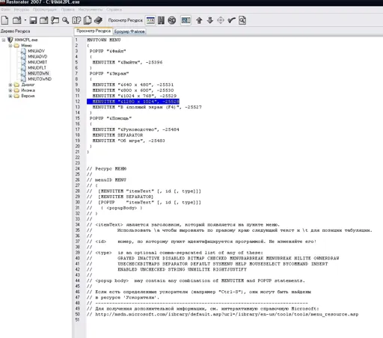Collapse the HMM2PL.exe root tree node
This screenshot has height=338, width=383.
coord(4,40)
